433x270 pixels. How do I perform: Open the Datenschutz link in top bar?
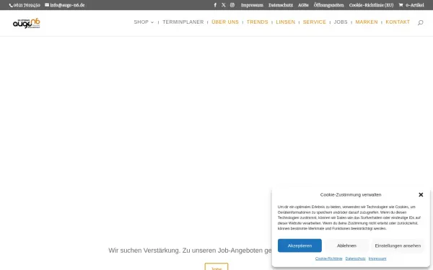click(281, 5)
